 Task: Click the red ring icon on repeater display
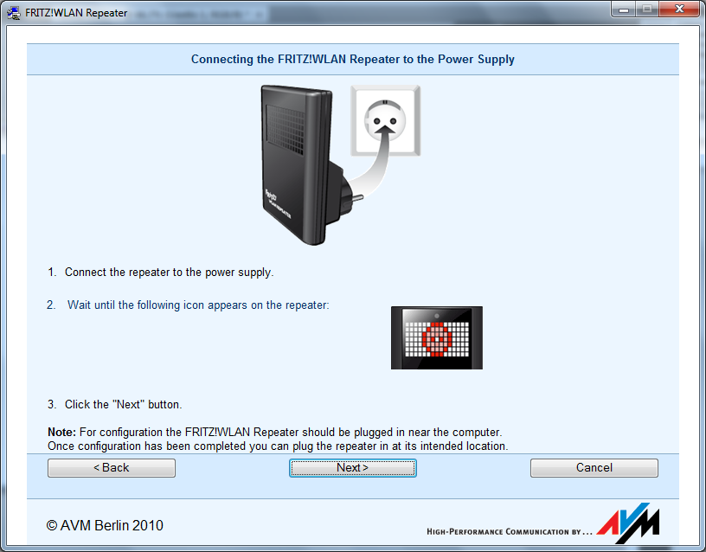437,338
